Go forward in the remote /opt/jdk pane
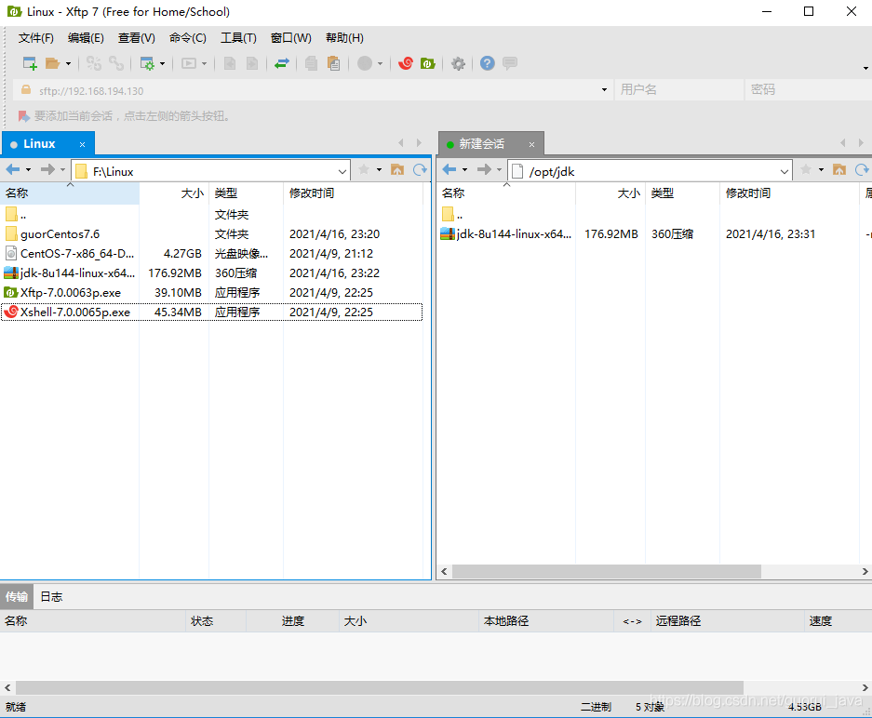The height and width of the screenshot is (718, 872). (484, 169)
